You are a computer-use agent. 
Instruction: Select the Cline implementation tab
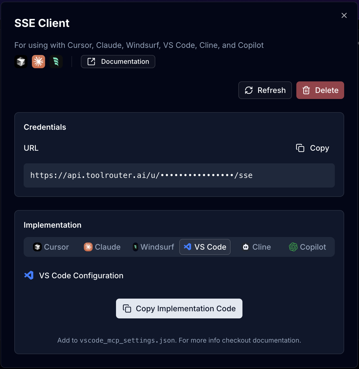tap(256, 247)
